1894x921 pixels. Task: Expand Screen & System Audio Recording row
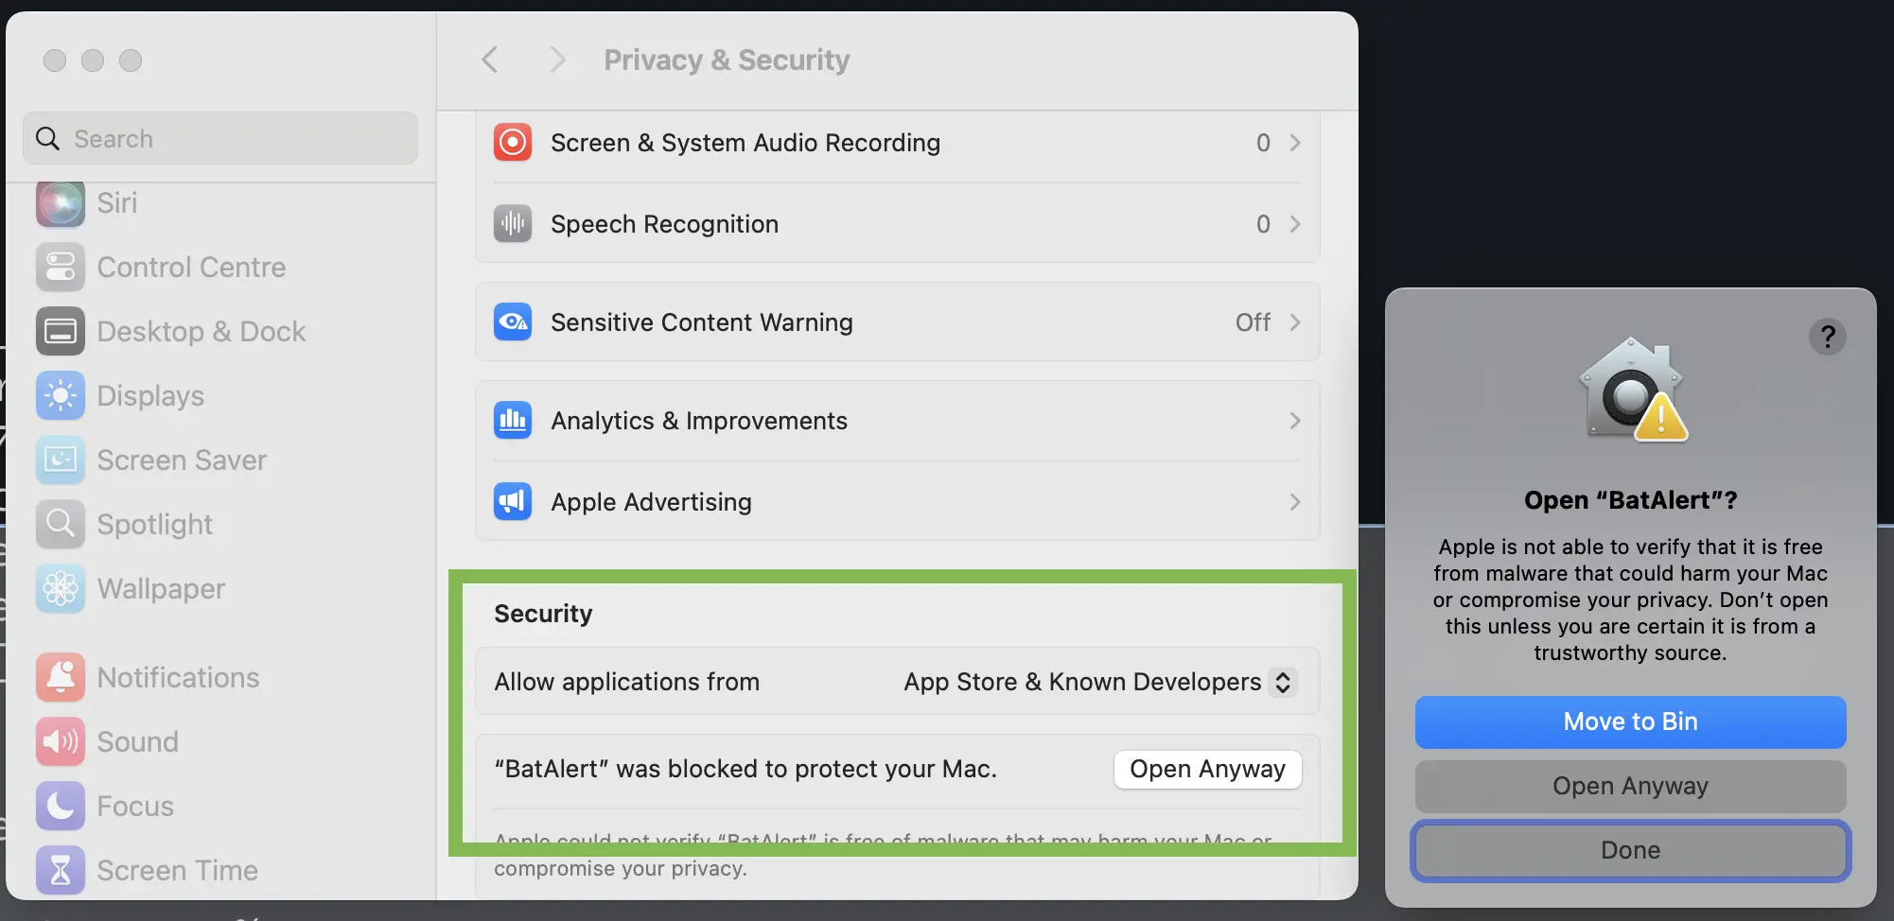point(1294,143)
